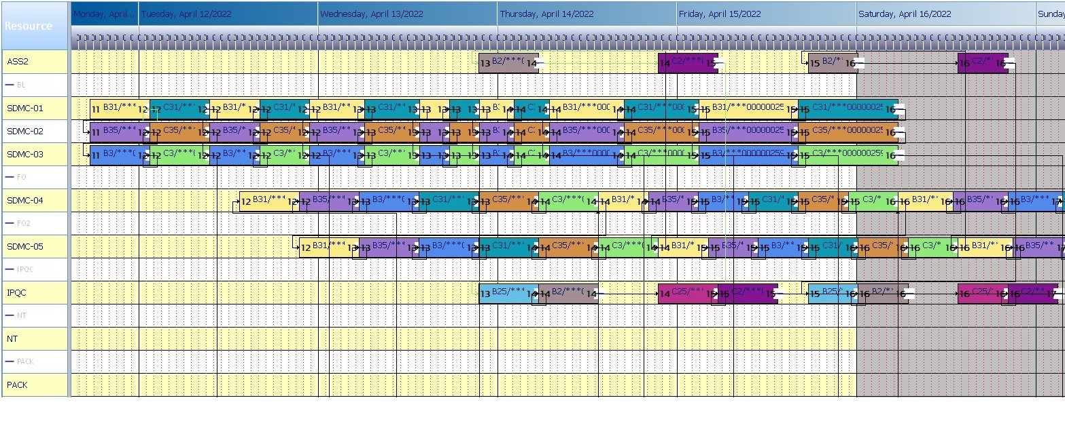
Task: Select the yellow NT resource label
Action: (12, 338)
